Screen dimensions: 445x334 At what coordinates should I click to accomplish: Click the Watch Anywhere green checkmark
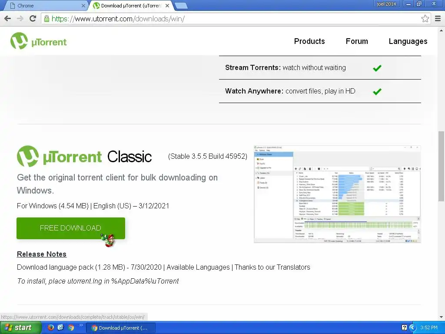377,91
